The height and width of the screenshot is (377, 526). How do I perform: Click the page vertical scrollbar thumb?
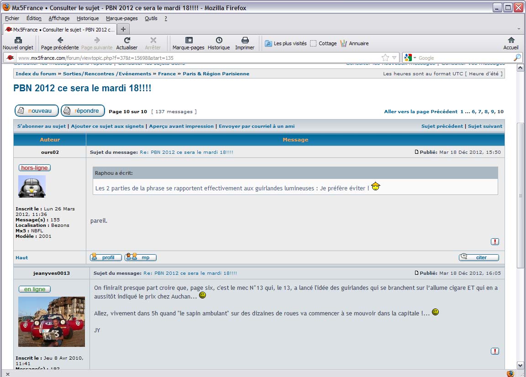tap(520, 195)
